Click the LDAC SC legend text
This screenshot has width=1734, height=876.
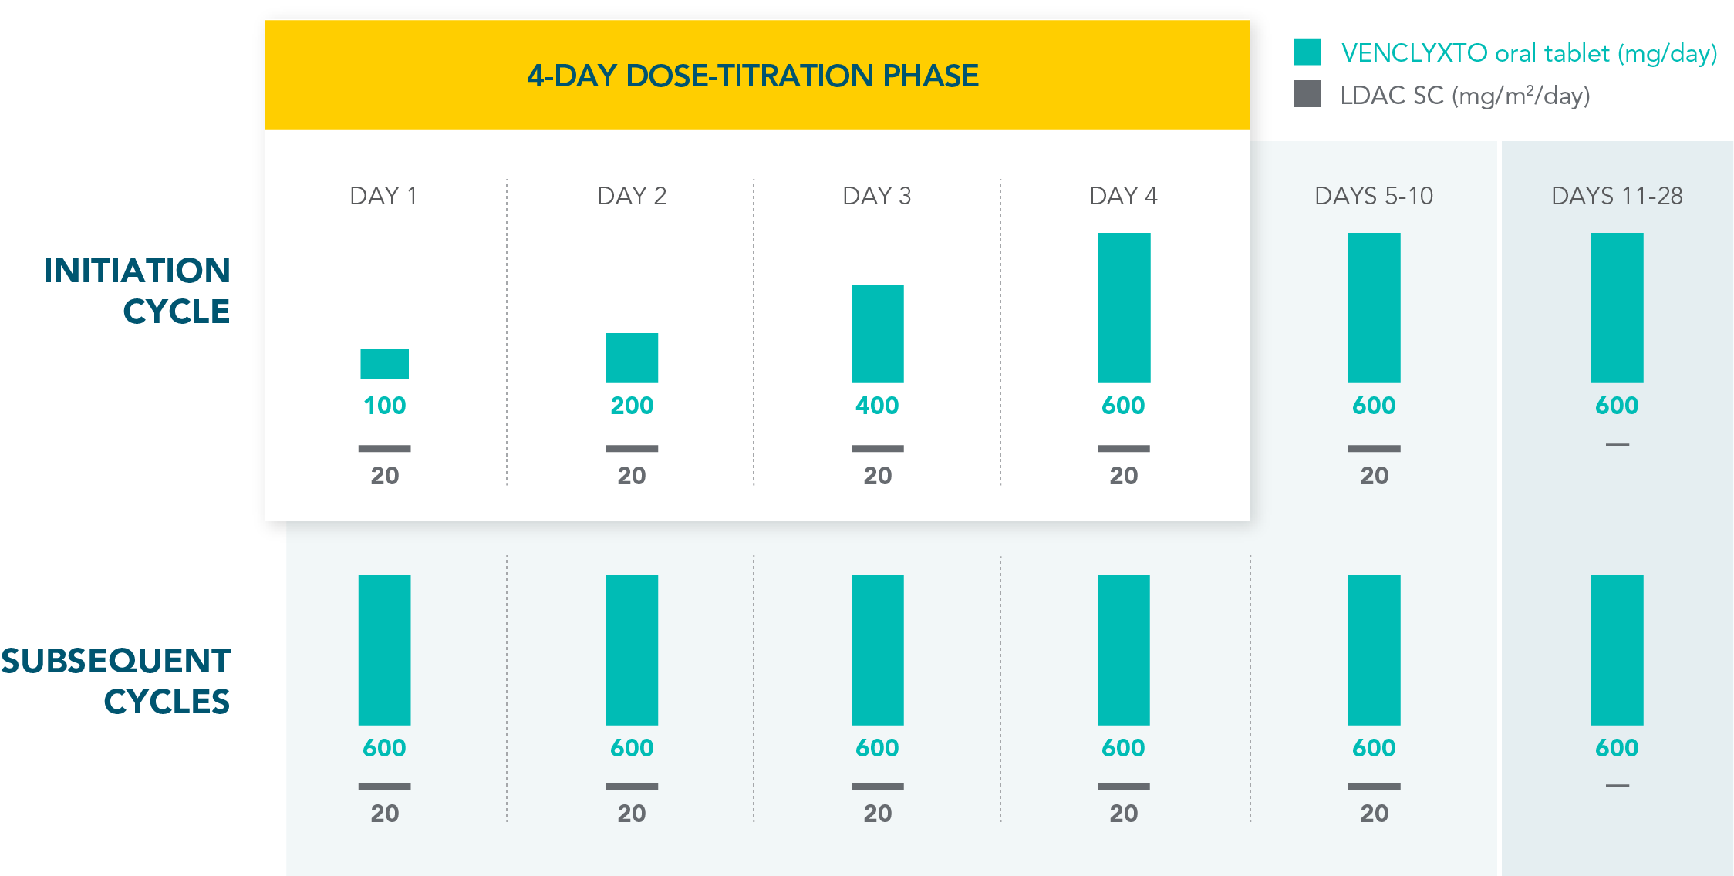1465,96
